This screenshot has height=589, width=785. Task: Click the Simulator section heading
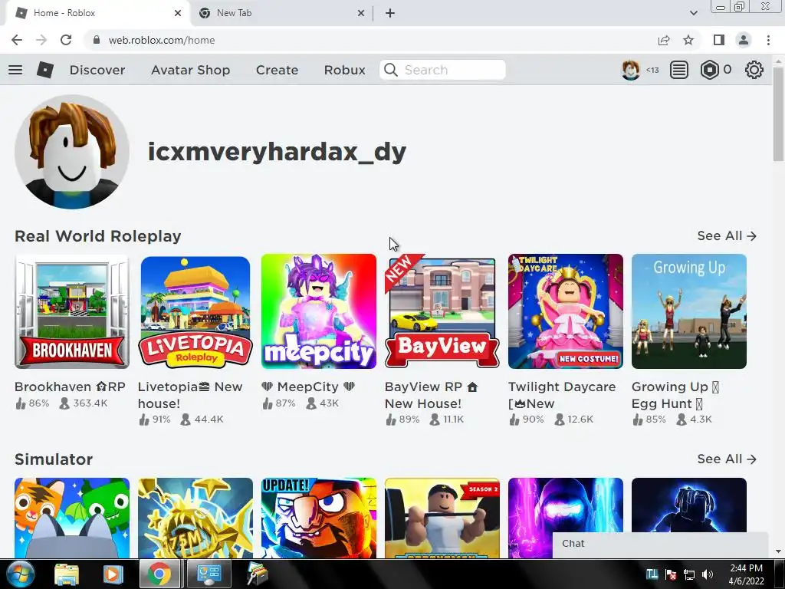tap(54, 459)
